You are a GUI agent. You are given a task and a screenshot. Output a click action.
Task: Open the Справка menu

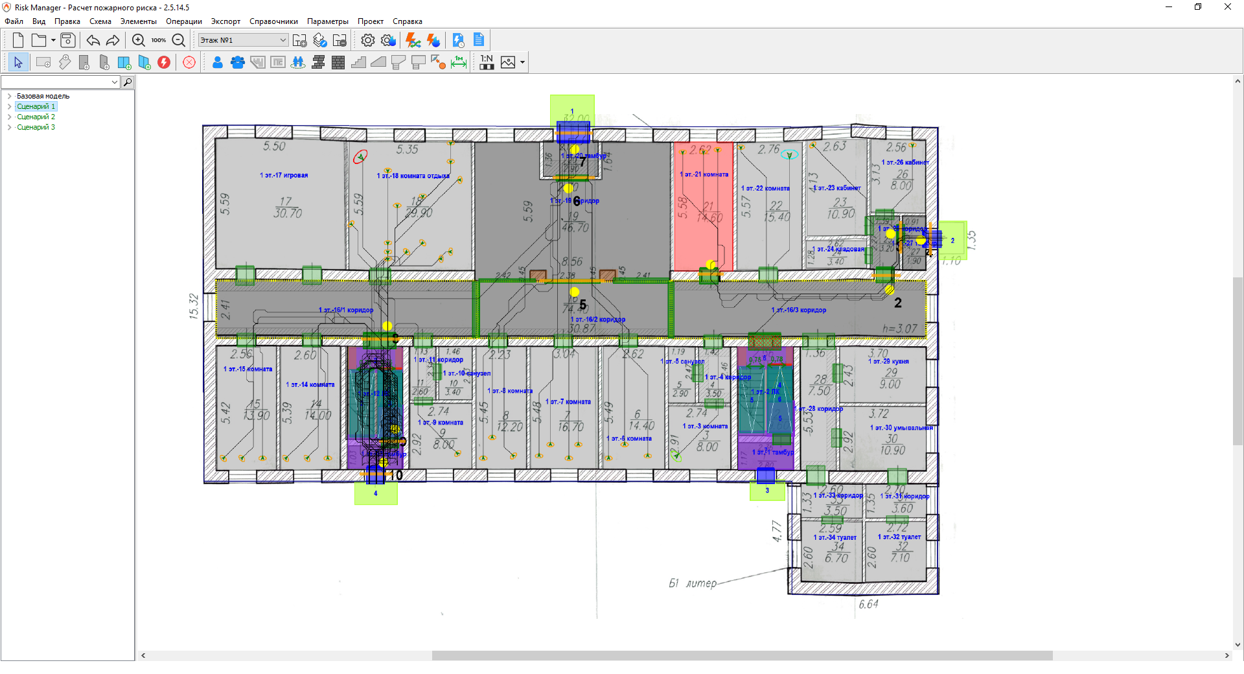pyautogui.click(x=408, y=21)
